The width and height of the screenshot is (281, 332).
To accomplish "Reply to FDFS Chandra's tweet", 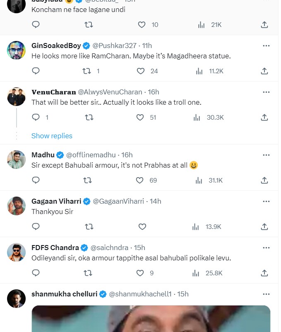I will pyautogui.click(x=36, y=273).
